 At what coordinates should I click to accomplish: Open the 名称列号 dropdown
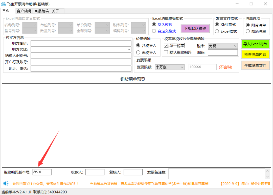[x=30, y=25]
